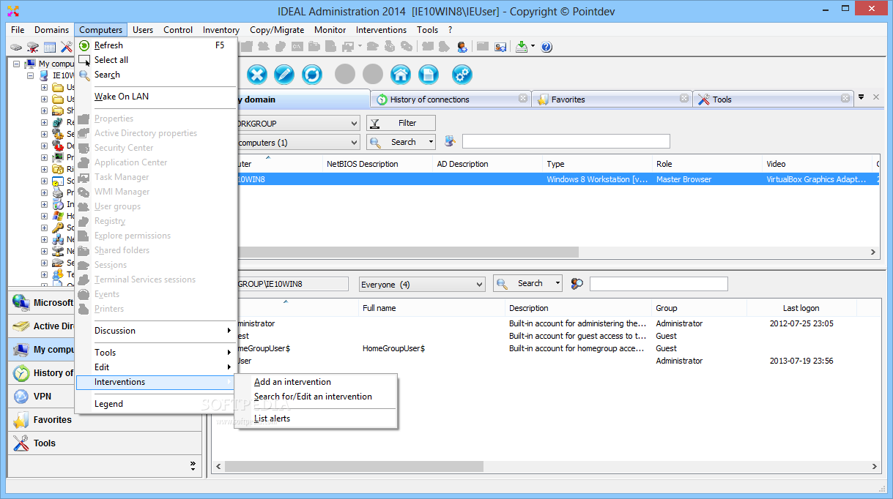Select the Windows 8 Workstation row cell

point(597,179)
